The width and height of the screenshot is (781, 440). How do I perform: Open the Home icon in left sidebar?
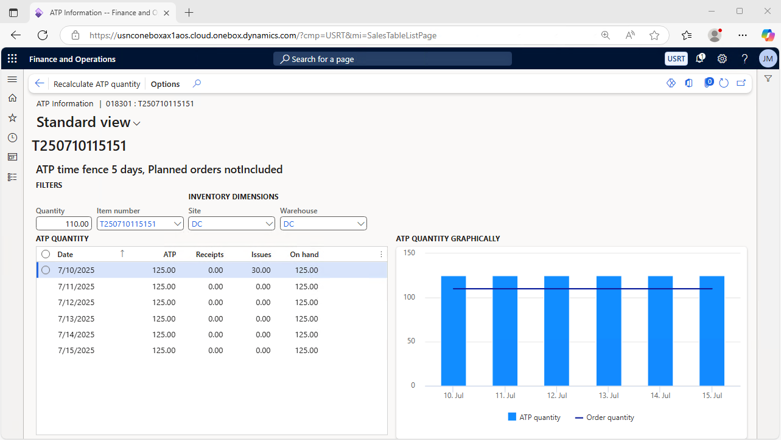pos(12,98)
